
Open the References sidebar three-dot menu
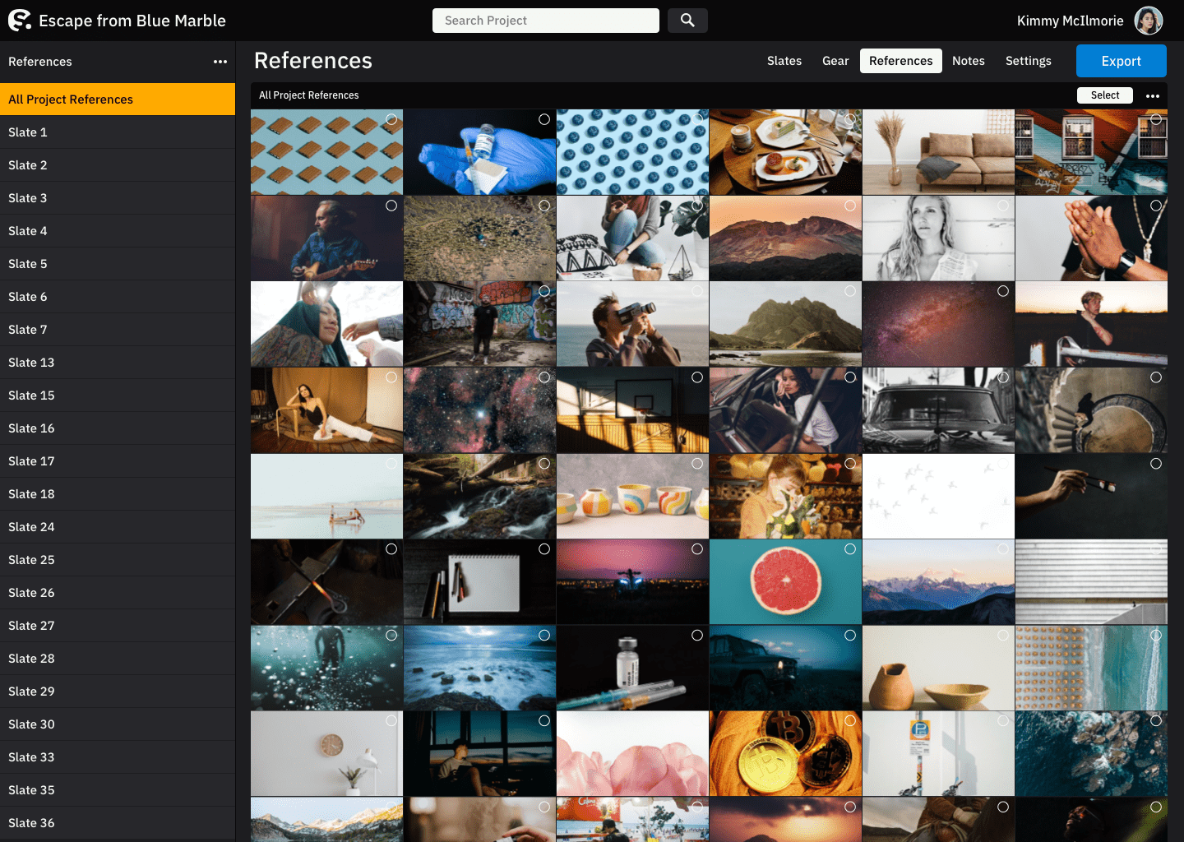click(x=220, y=62)
